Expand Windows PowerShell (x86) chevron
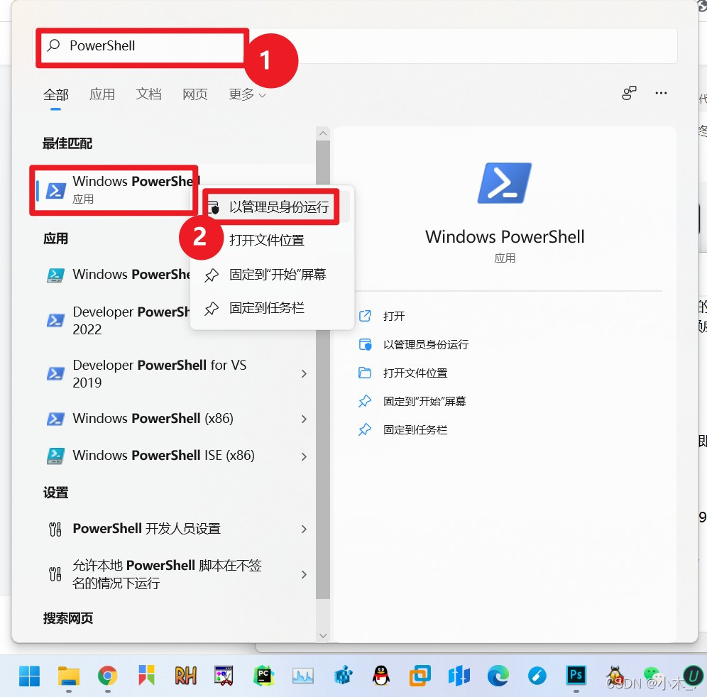The width and height of the screenshot is (707, 697). (304, 419)
